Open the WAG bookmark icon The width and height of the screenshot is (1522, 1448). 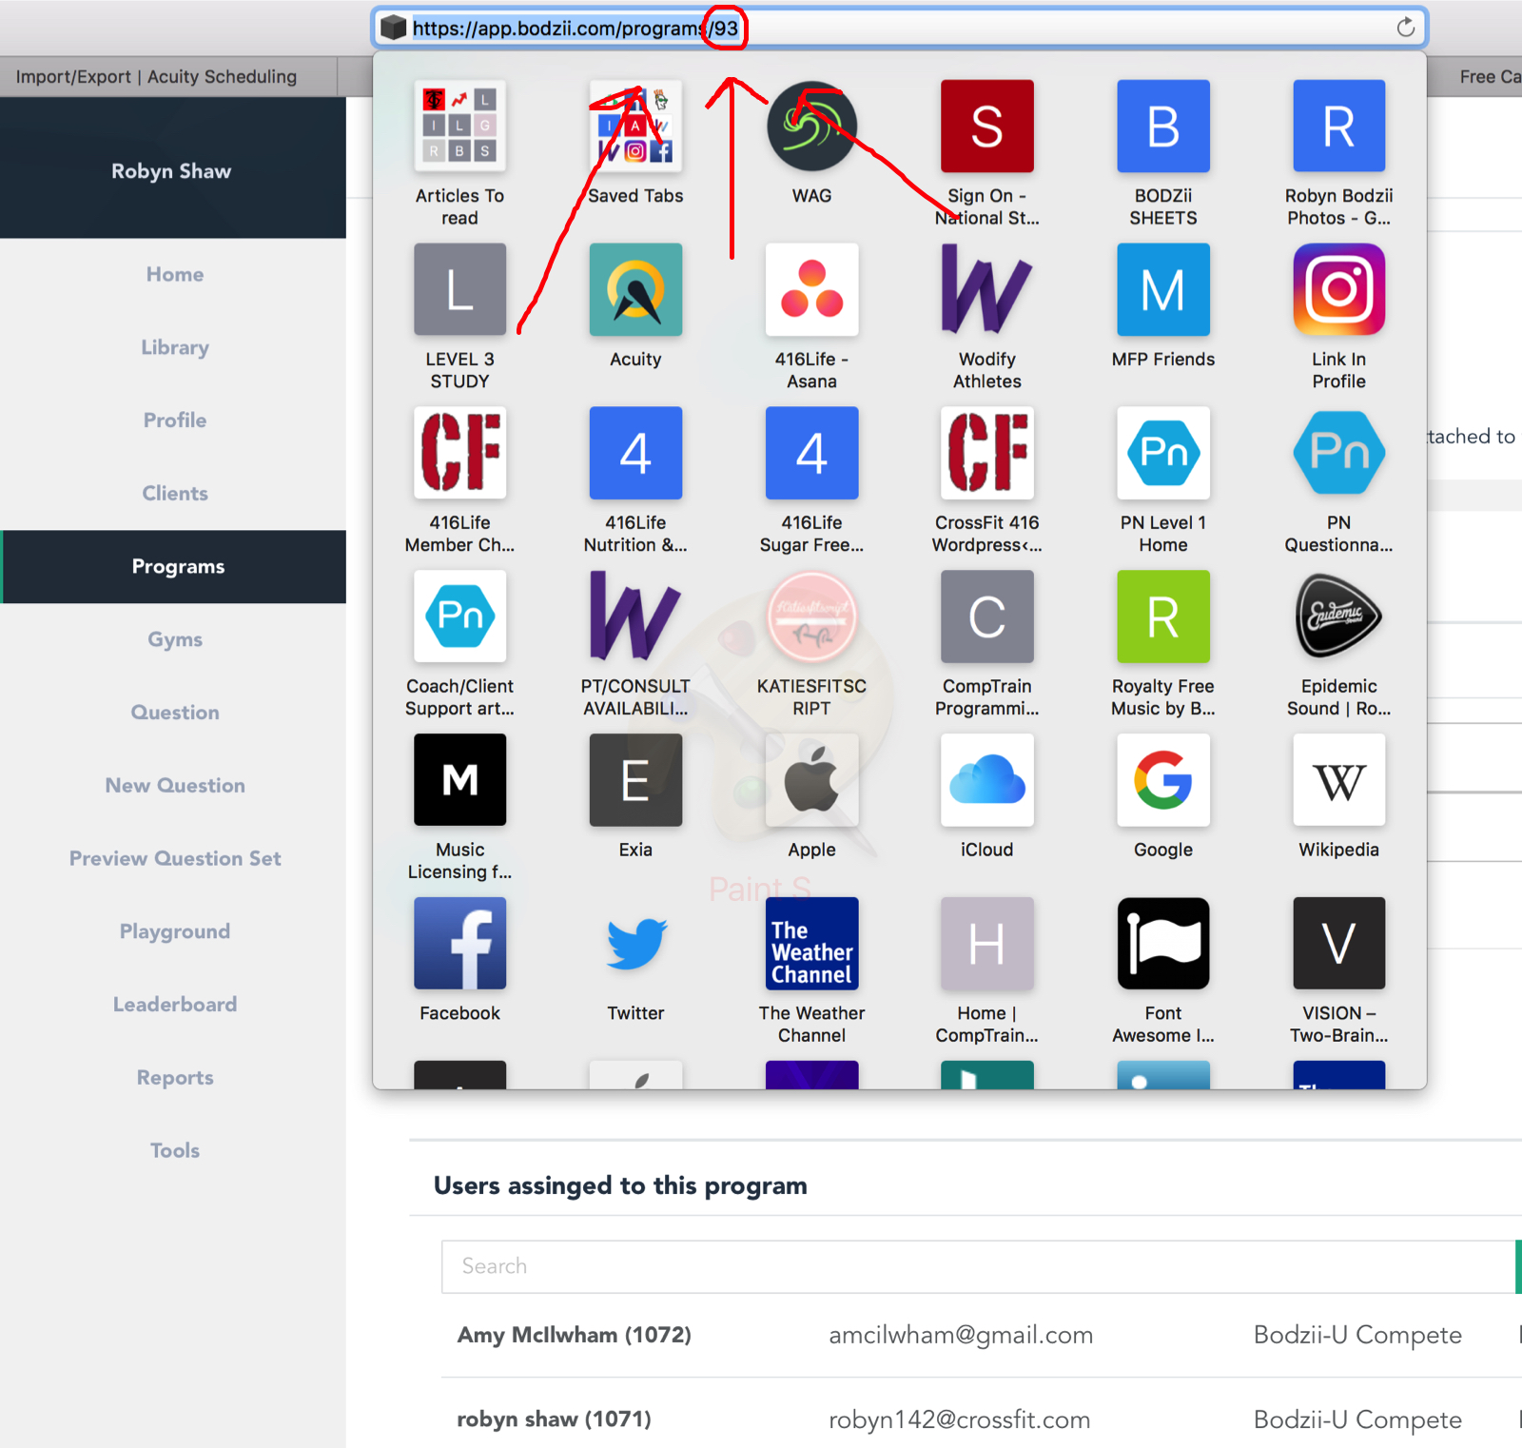pyautogui.click(x=811, y=126)
